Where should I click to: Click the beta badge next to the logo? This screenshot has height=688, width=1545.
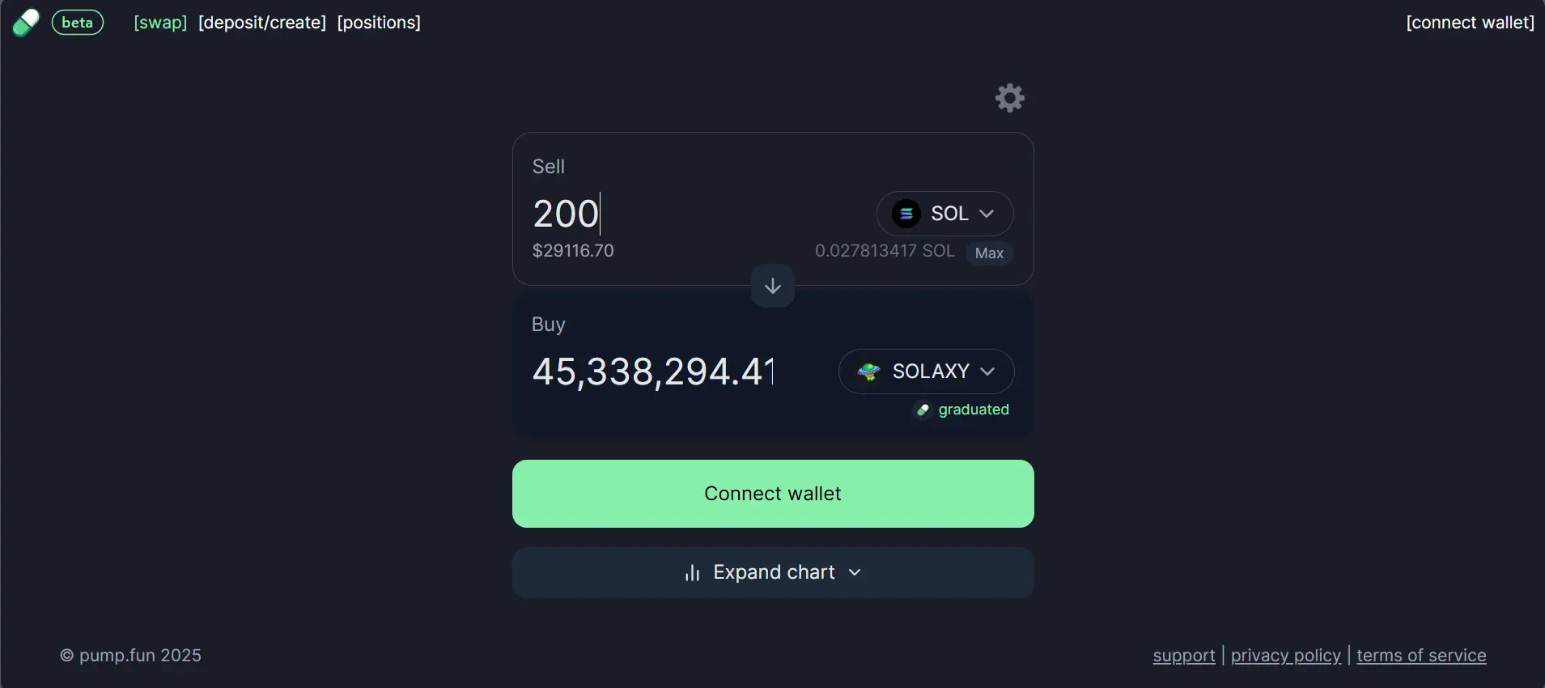click(x=77, y=22)
